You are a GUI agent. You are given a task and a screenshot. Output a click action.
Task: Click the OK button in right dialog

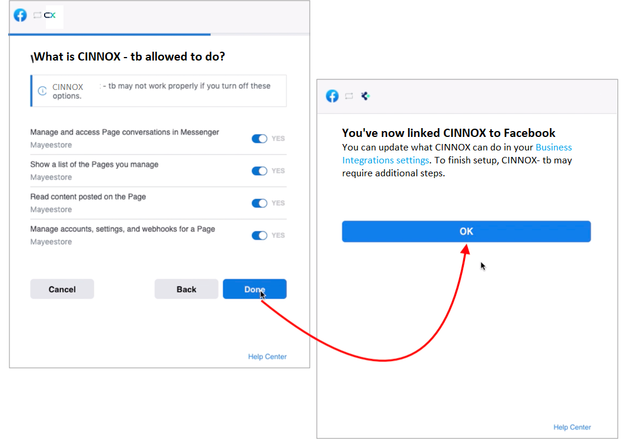[466, 232]
